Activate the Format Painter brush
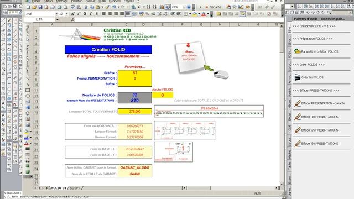The image size is (354, 199). (x=107, y=7)
